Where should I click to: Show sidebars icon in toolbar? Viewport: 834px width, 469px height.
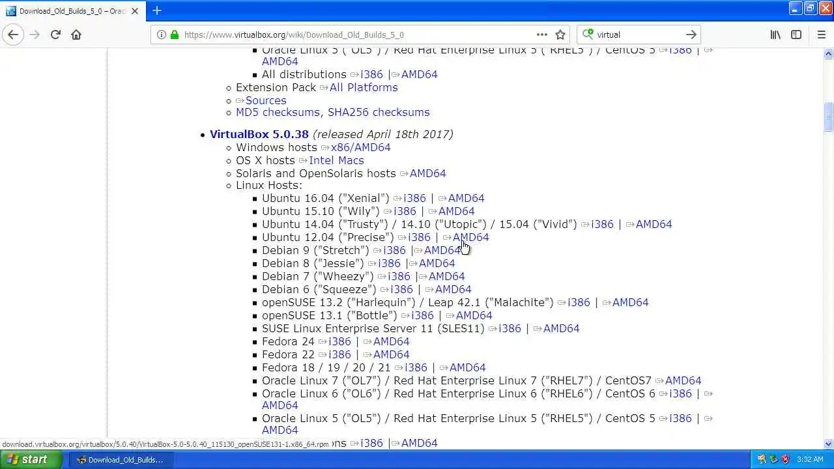pyautogui.click(x=796, y=35)
